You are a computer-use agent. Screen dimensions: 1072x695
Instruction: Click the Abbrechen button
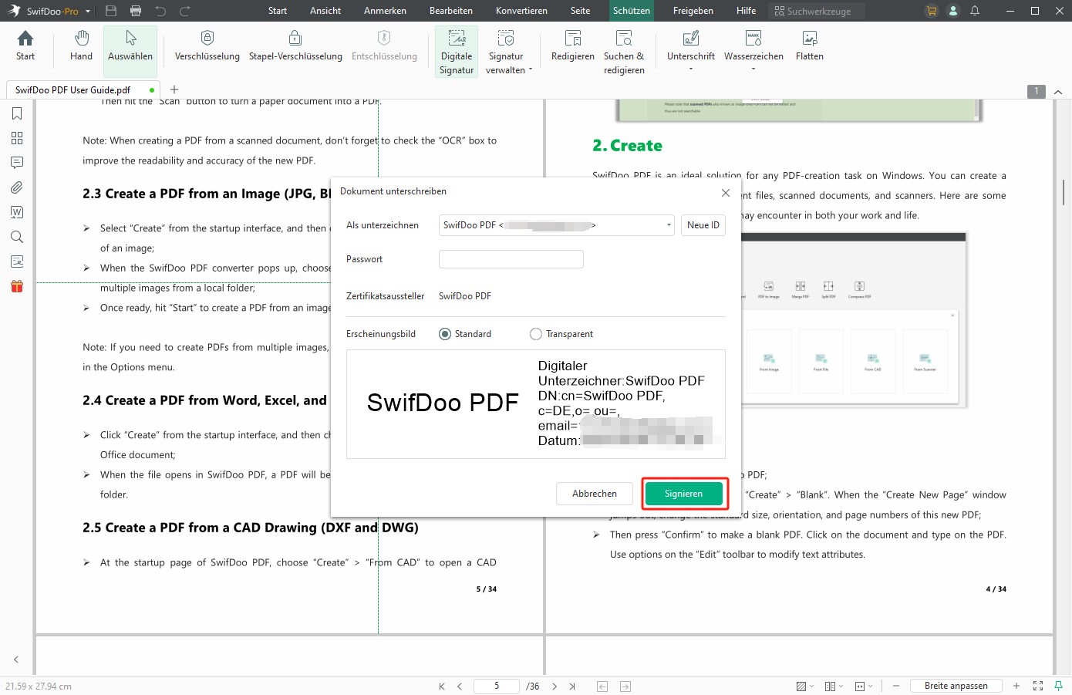[595, 494]
